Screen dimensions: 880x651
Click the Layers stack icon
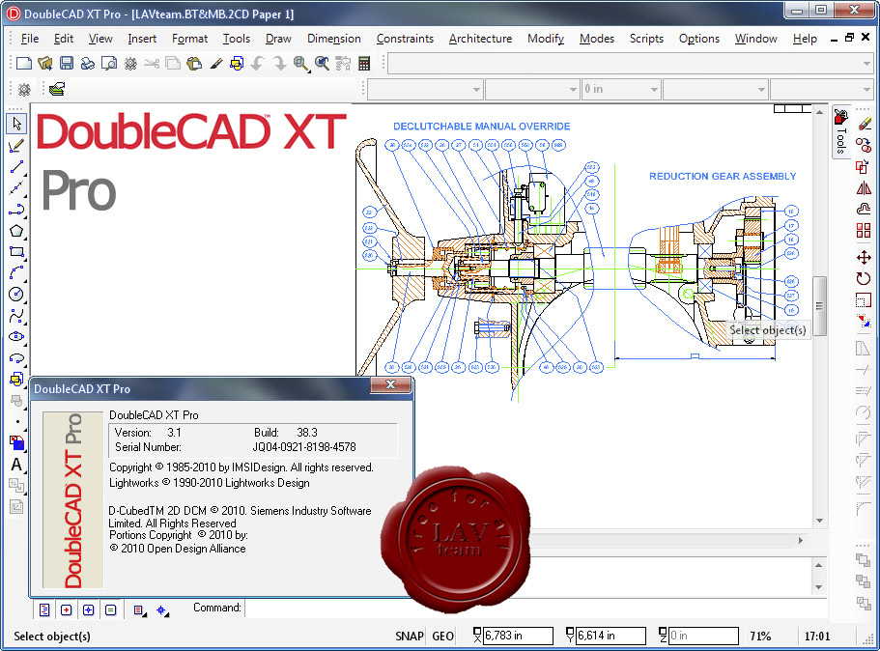(57, 89)
